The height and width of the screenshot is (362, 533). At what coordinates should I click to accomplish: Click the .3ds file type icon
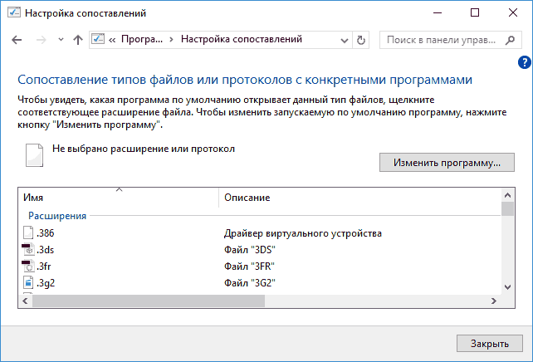[x=29, y=250]
